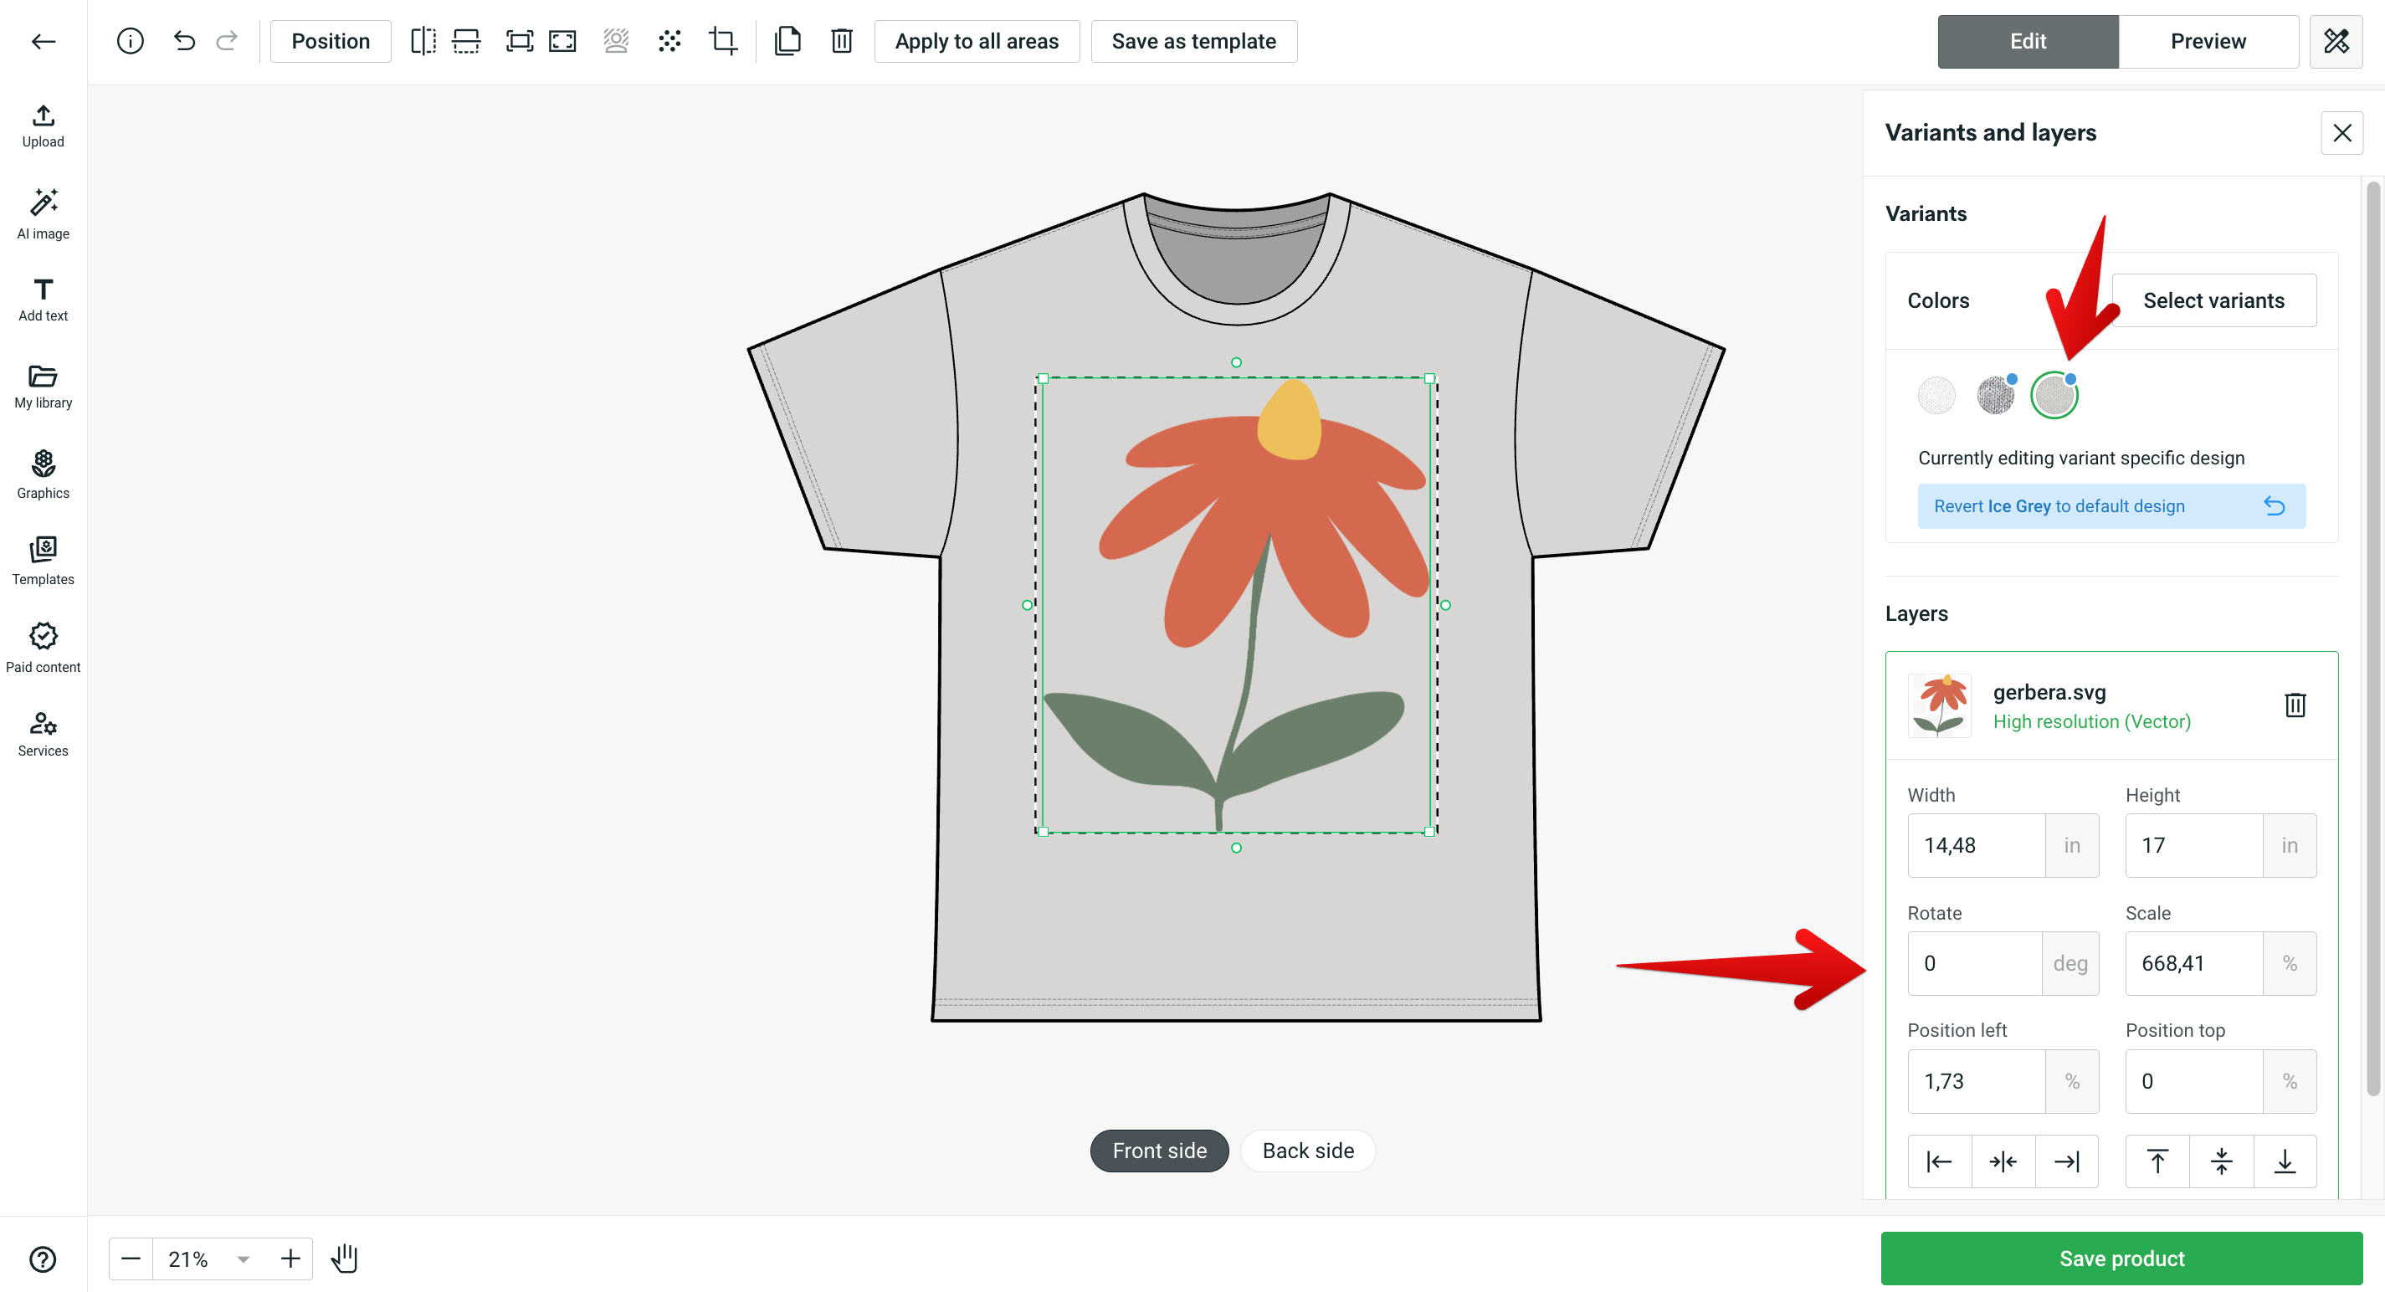This screenshot has height=1292, width=2385.
Task: Click the Save product button
Action: pos(2121,1258)
